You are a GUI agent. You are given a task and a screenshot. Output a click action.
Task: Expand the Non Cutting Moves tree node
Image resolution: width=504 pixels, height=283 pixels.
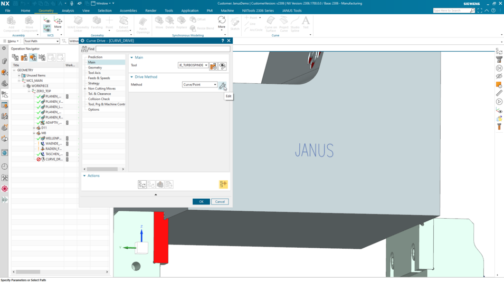pyautogui.click(x=85, y=89)
